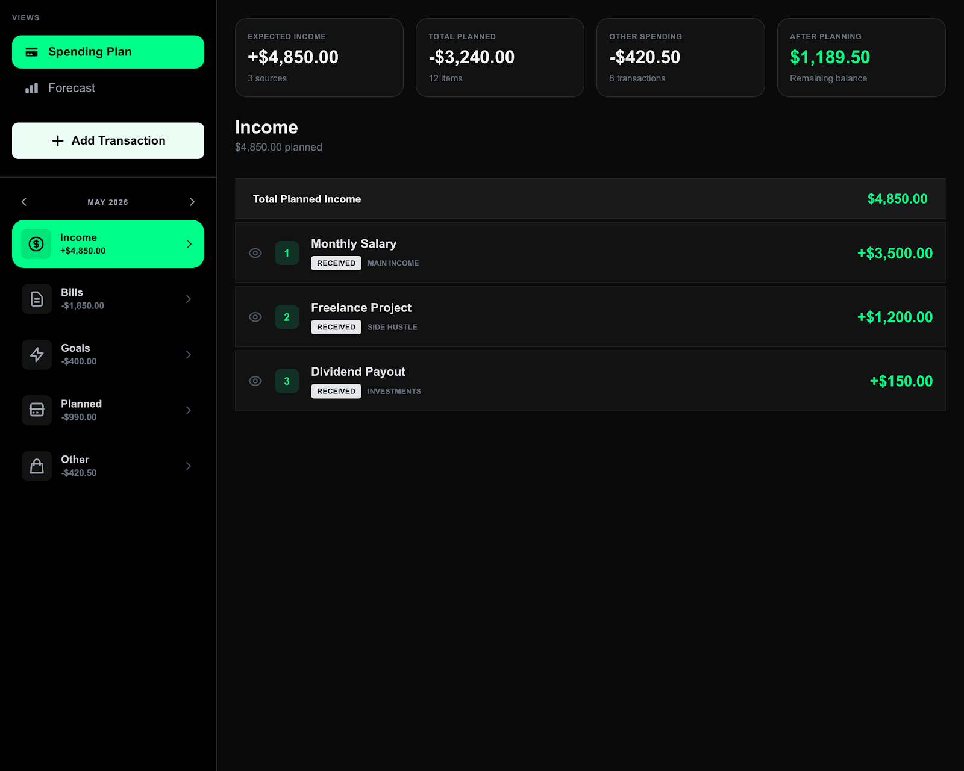Click number badge 2 on Freelance Project
Screen dimensions: 964x771
click(x=287, y=317)
